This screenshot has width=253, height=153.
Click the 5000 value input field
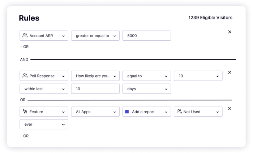pyautogui.click(x=147, y=36)
